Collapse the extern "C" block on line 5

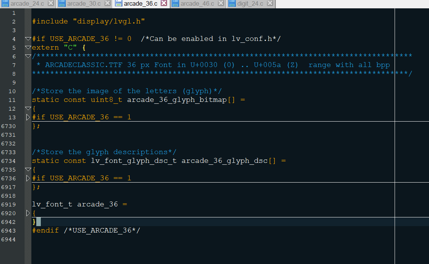coord(28,48)
